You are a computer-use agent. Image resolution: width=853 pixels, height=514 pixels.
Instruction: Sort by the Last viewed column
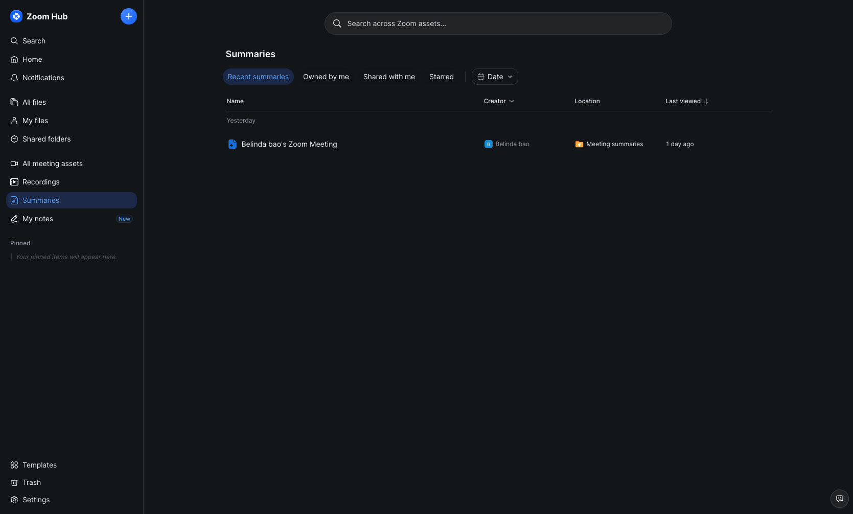click(x=687, y=101)
